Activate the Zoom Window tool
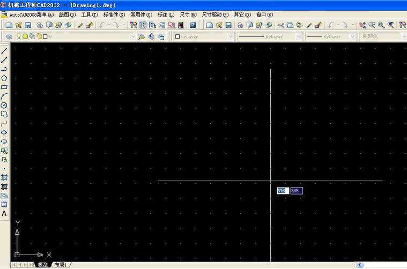This screenshot has width=407, height=269. [381, 25]
